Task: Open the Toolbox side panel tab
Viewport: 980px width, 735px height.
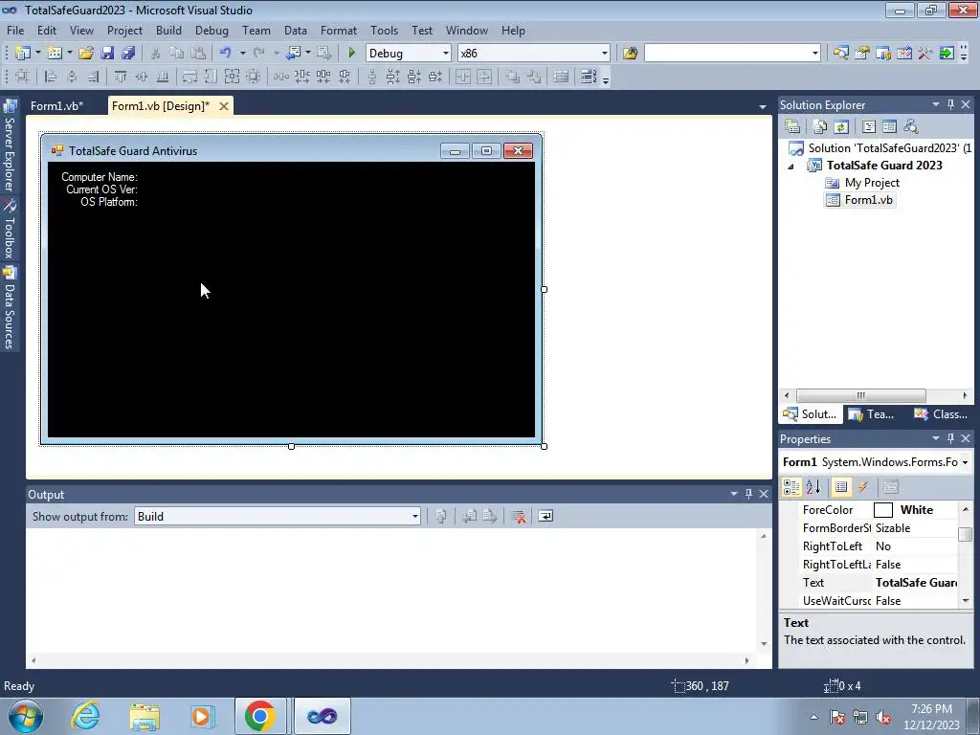Action: [x=10, y=229]
